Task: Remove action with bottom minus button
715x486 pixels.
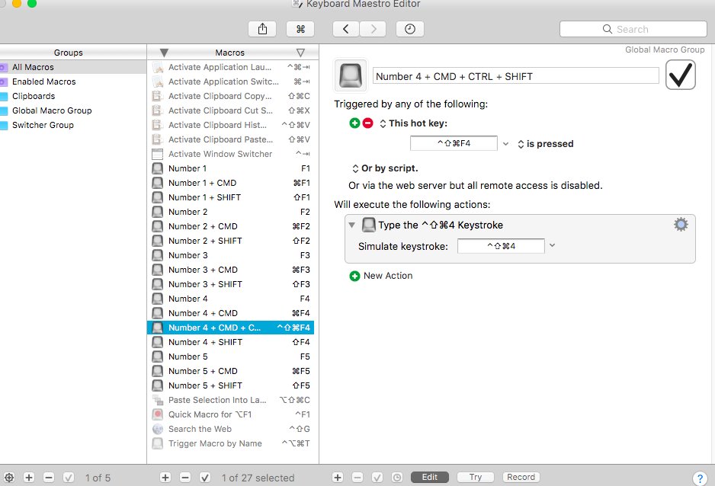Action: click(357, 478)
